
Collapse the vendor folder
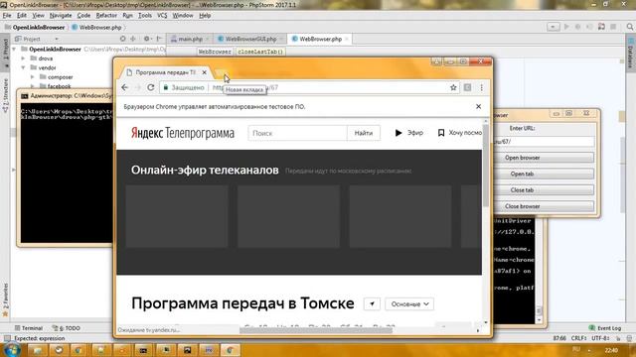pyautogui.click(x=24, y=67)
